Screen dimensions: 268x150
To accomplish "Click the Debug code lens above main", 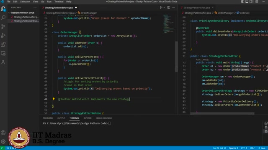I will tap(205, 60).
